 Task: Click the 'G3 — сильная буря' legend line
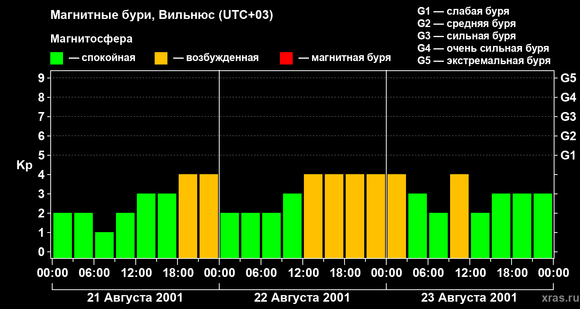click(466, 36)
